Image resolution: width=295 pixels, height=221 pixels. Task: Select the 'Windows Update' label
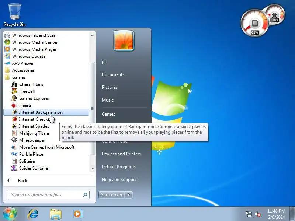coord(29,56)
